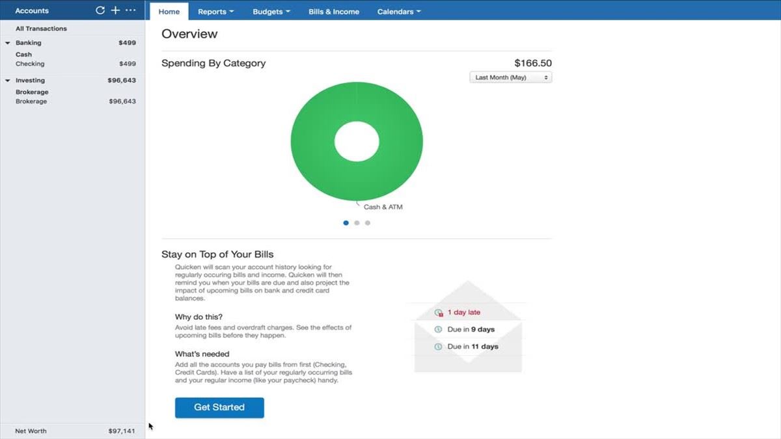Collapse the Banking accounts group
The height and width of the screenshot is (439, 781).
[x=8, y=43]
